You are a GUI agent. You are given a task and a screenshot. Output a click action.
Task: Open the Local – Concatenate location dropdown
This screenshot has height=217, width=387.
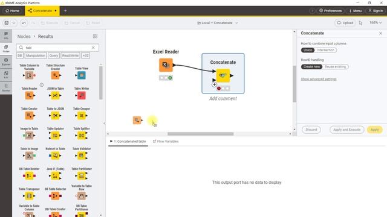point(218,23)
